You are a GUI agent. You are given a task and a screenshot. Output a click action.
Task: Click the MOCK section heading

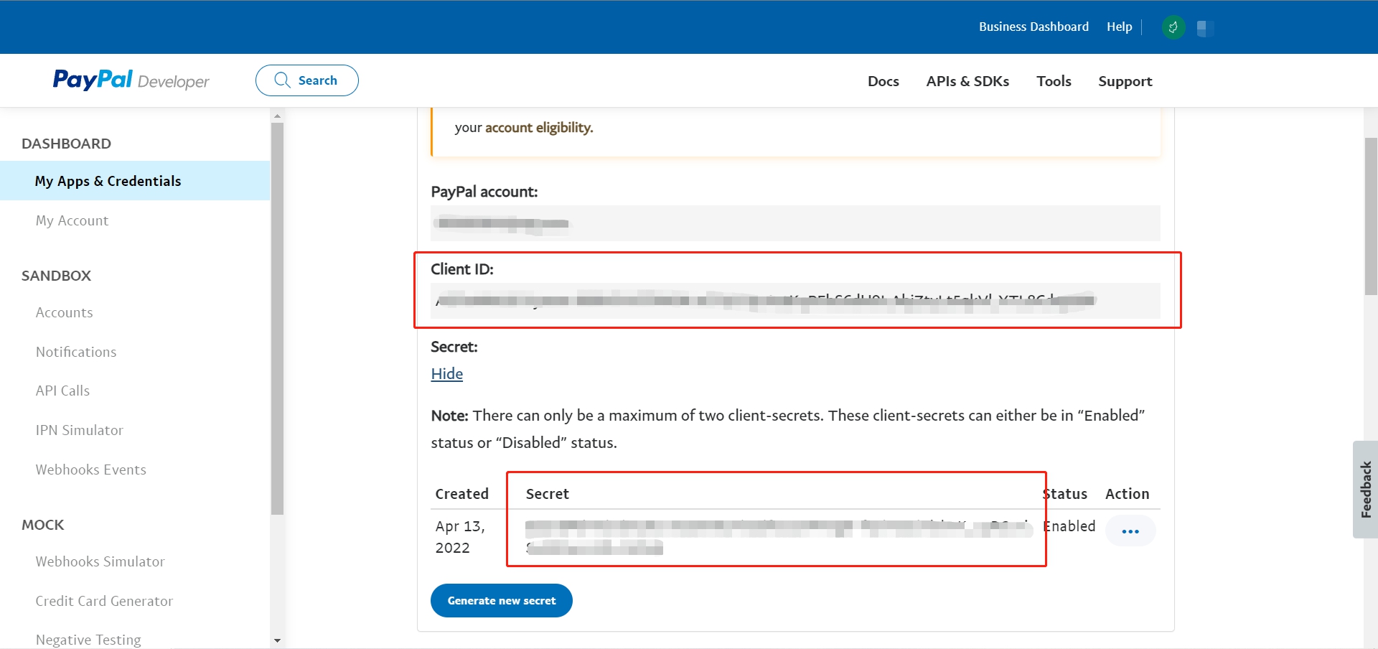pyautogui.click(x=42, y=525)
